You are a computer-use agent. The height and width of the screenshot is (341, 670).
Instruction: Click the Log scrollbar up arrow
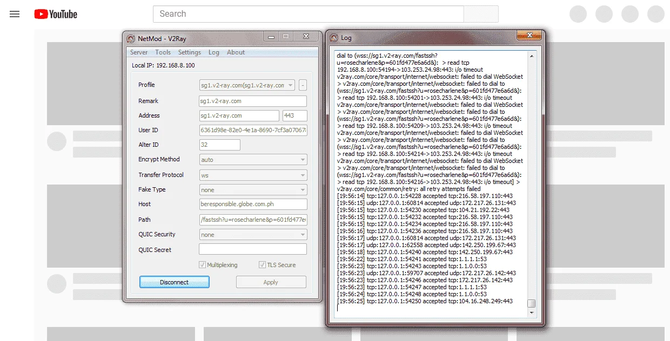click(x=532, y=56)
